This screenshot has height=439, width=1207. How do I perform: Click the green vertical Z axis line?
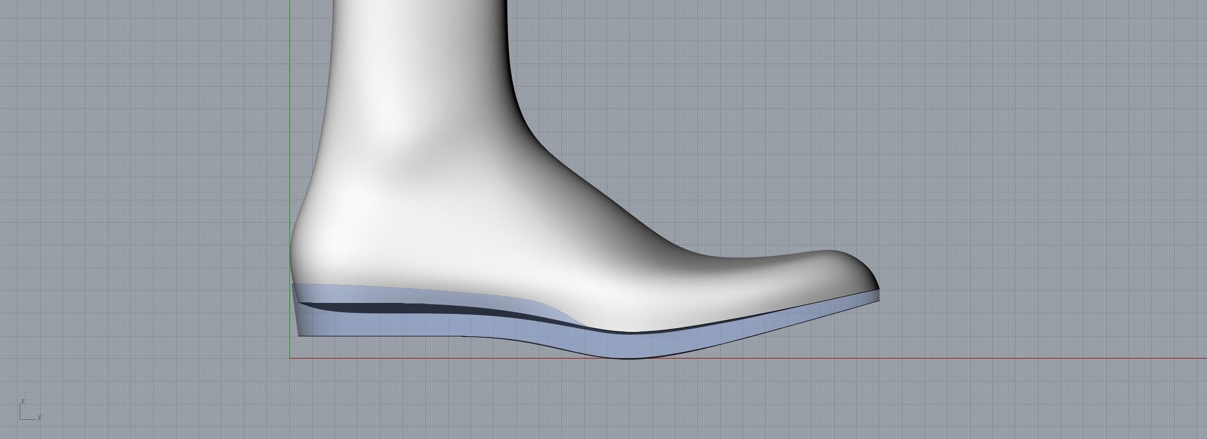coord(290,110)
